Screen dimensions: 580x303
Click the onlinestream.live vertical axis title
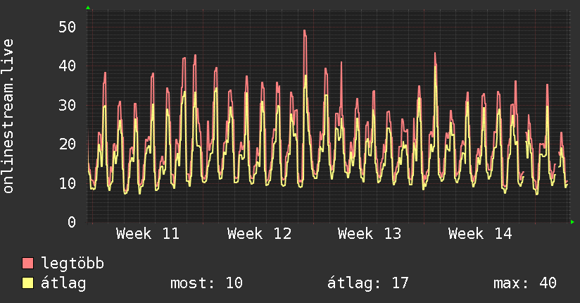pyautogui.click(x=8, y=116)
